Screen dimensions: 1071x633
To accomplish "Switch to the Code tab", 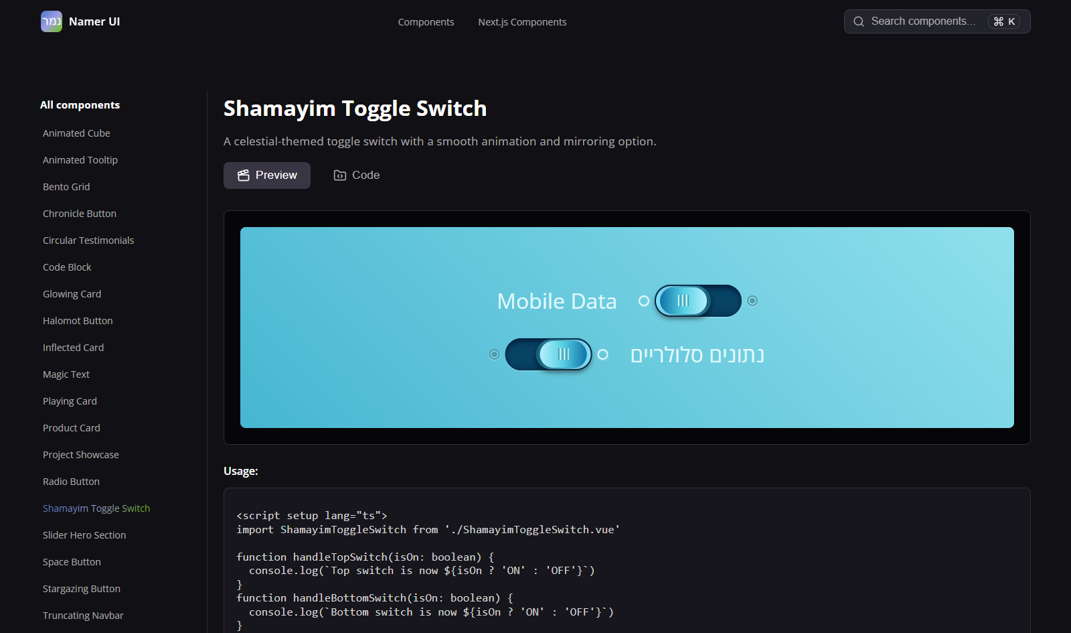I will (x=365, y=175).
